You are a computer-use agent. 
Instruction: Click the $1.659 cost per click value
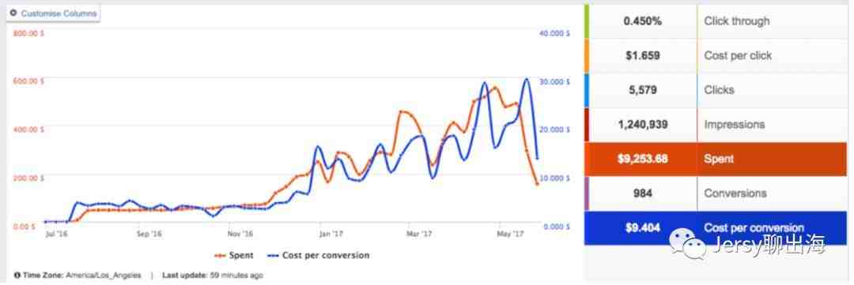pos(643,55)
